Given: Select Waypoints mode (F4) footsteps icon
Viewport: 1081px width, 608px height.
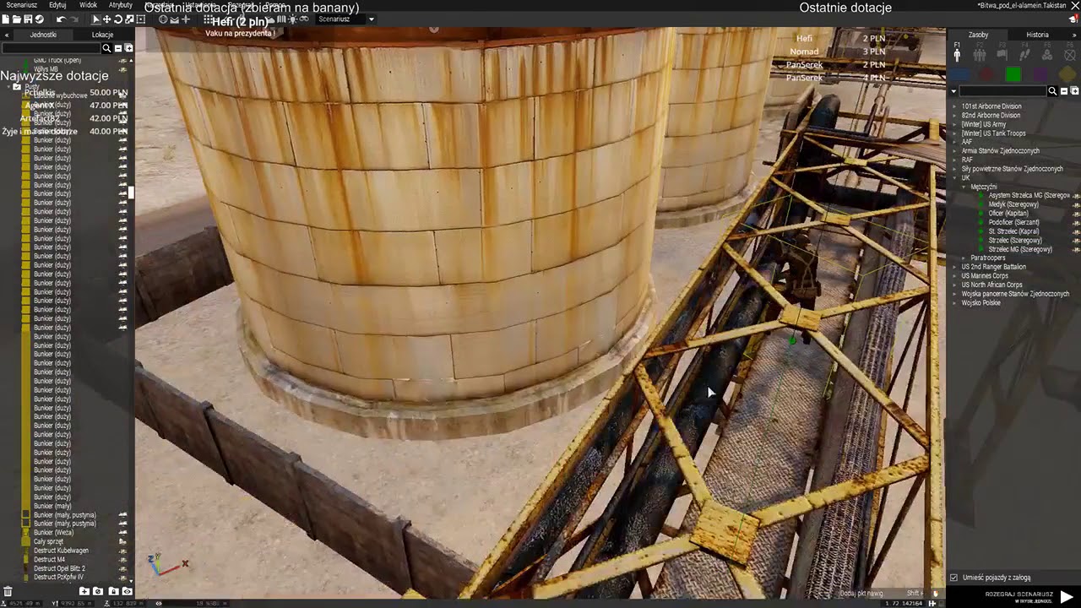Looking at the screenshot, I should (1024, 54).
